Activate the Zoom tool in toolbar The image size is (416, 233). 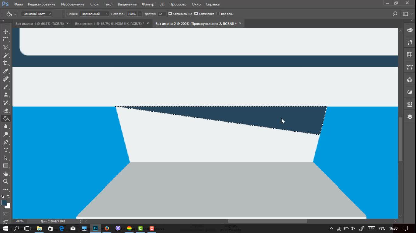point(6,181)
